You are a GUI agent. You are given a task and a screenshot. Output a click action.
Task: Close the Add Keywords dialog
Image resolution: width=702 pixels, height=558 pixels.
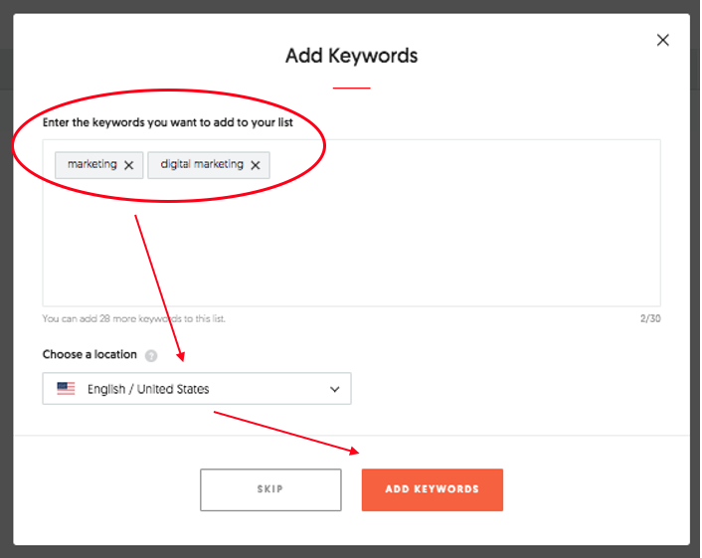(663, 40)
